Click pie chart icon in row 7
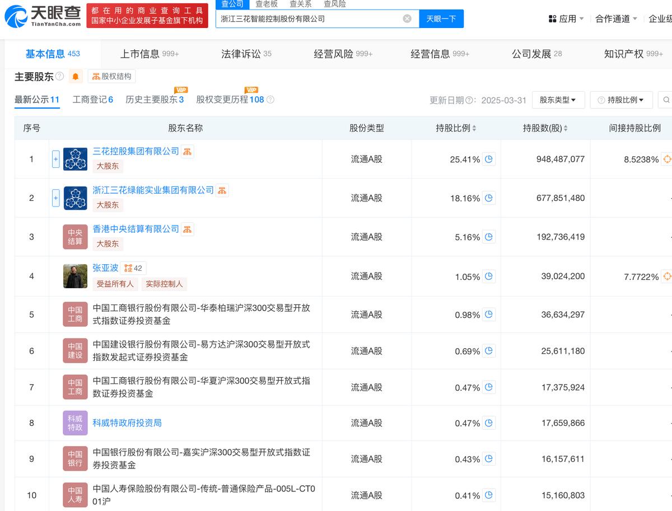This screenshot has height=511, width=672. pos(489,387)
